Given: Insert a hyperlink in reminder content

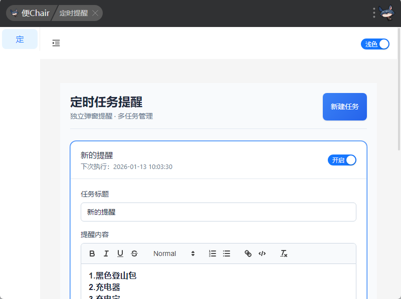Looking at the screenshot, I should 248,253.
